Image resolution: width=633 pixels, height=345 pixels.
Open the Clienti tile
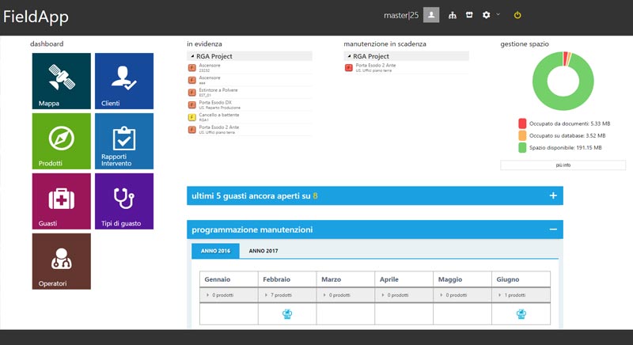click(124, 82)
